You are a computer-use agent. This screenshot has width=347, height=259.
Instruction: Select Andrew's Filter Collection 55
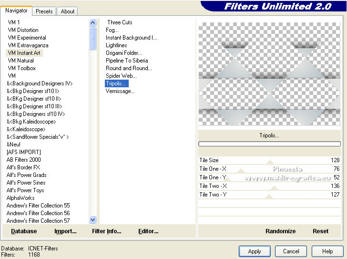point(38,206)
